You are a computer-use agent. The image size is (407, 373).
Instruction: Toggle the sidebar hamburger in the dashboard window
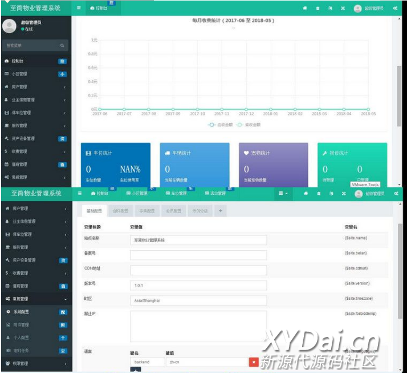pos(79,8)
